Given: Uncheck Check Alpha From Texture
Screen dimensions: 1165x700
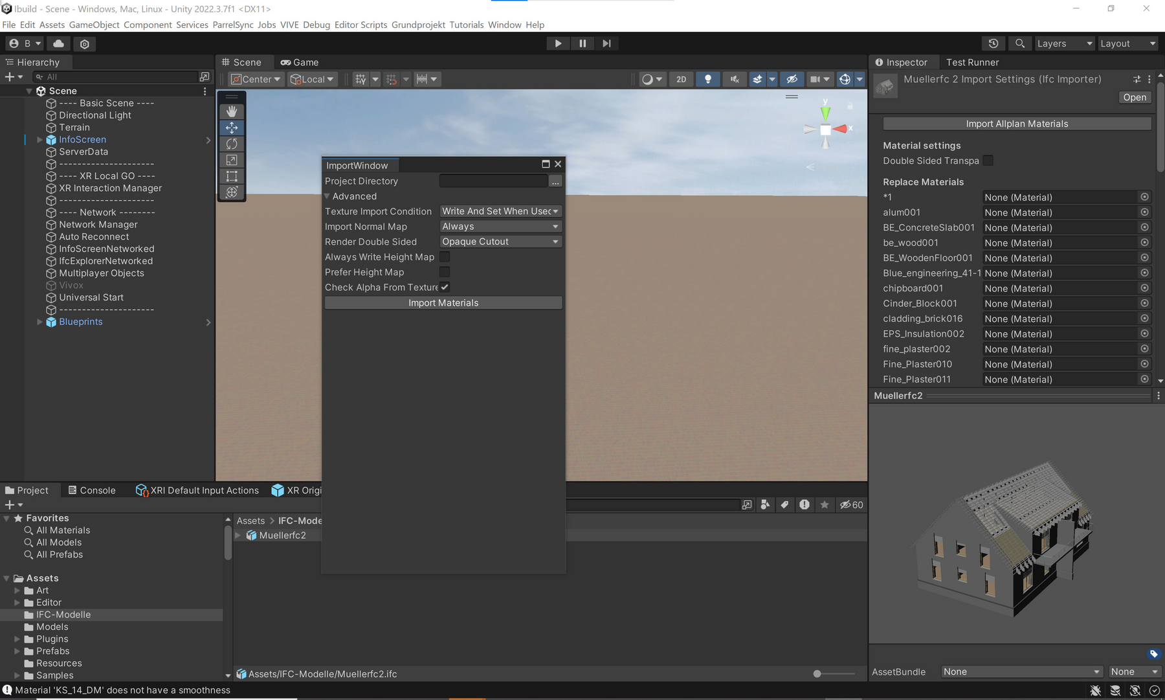Looking at the screenshot, I should (x=445, y=288).
